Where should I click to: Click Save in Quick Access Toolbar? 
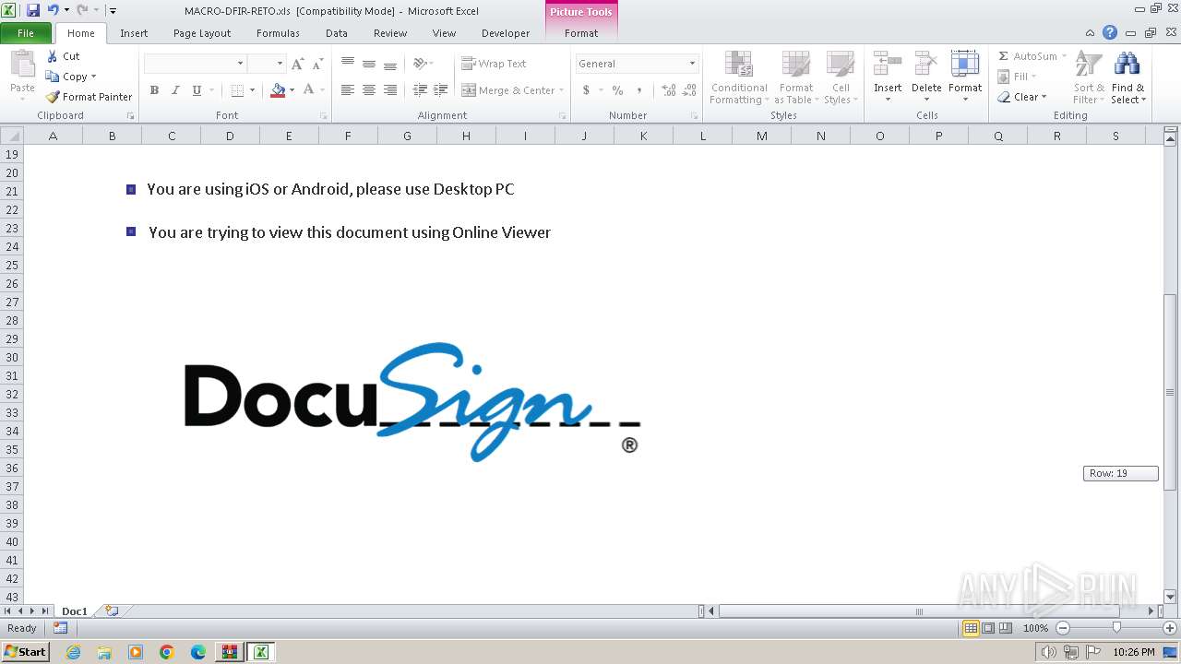click(x=33, y=10)
